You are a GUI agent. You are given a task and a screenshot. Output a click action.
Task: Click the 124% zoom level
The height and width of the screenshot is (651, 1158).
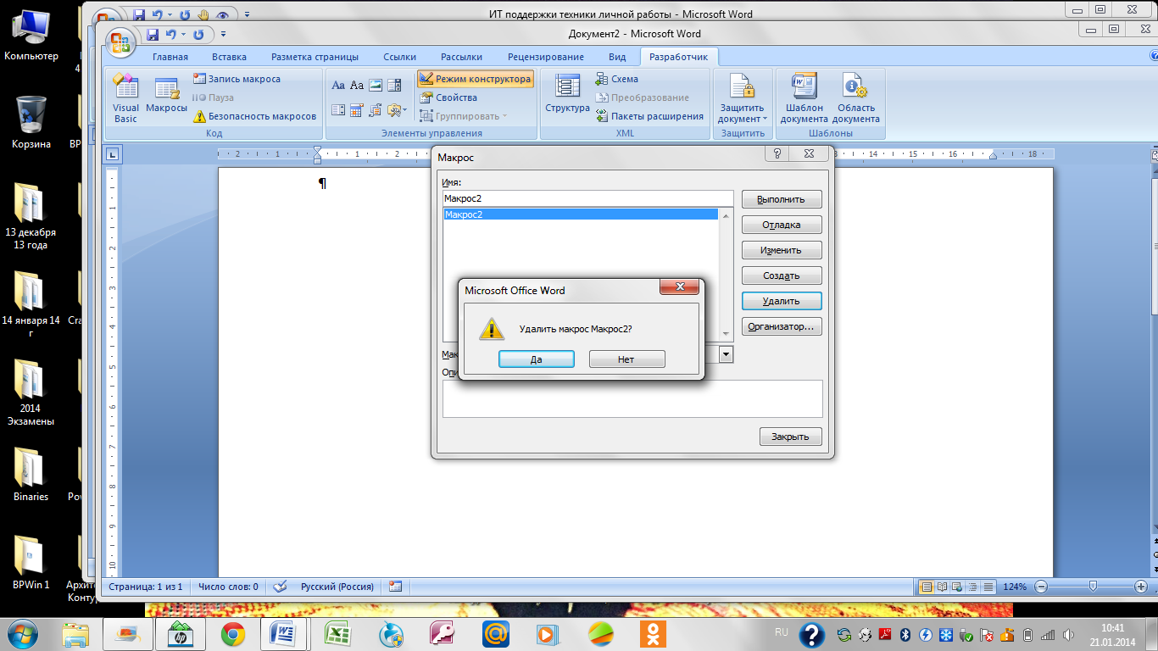tap(1015, 587)
